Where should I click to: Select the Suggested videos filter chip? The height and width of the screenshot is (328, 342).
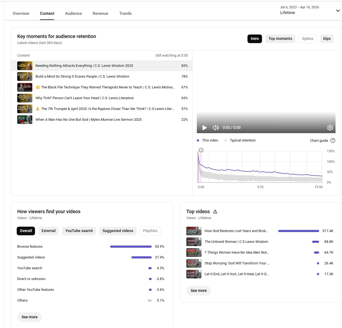coord(118,231)
